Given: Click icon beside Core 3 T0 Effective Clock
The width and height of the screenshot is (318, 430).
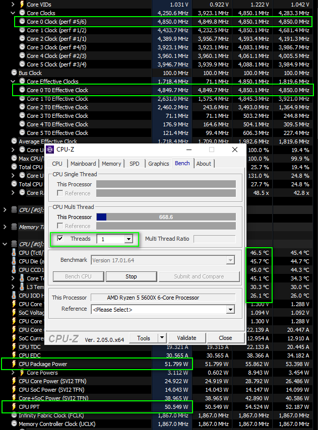Looking at the screenshot, I should pos(22,115).
